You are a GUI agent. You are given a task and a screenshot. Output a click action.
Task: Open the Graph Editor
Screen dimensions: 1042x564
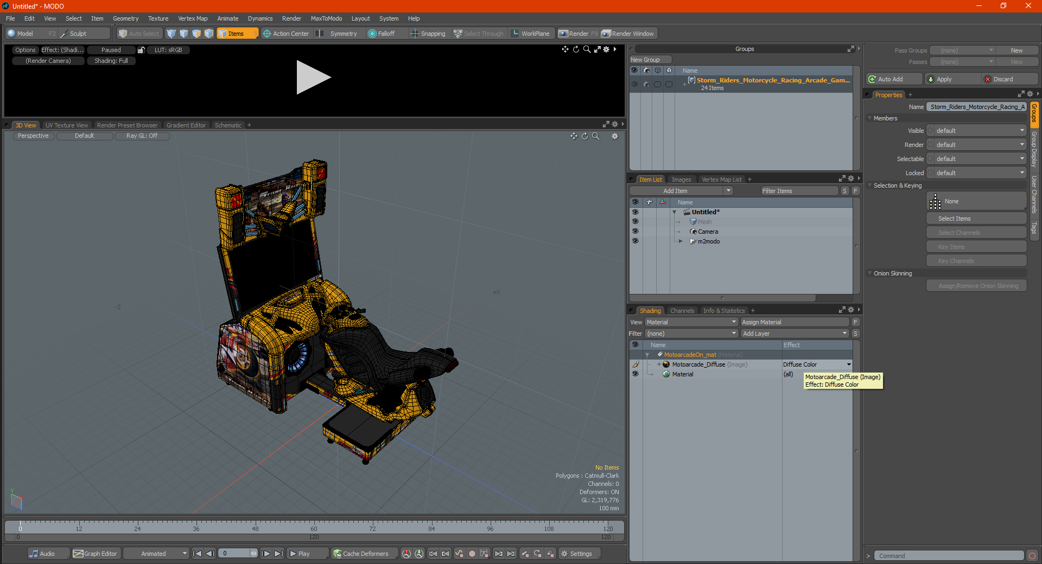pyautogui.click(x=95, y=554)
